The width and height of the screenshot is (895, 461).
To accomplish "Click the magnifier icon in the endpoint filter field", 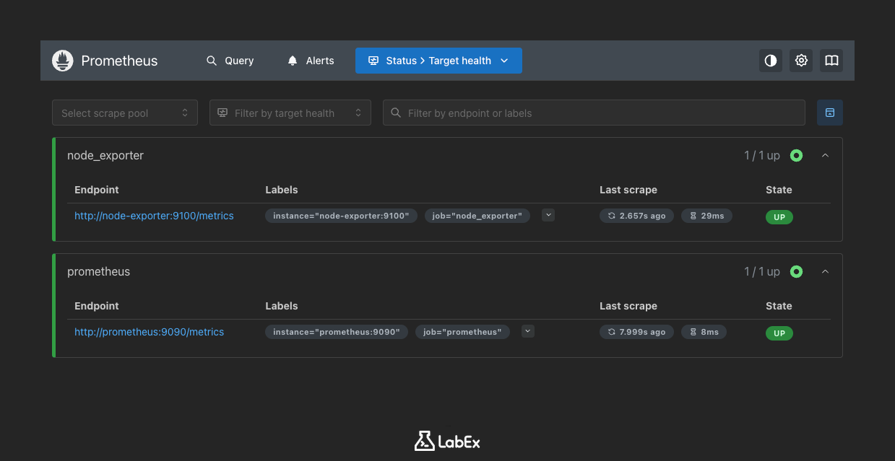I will coord(395,113).
